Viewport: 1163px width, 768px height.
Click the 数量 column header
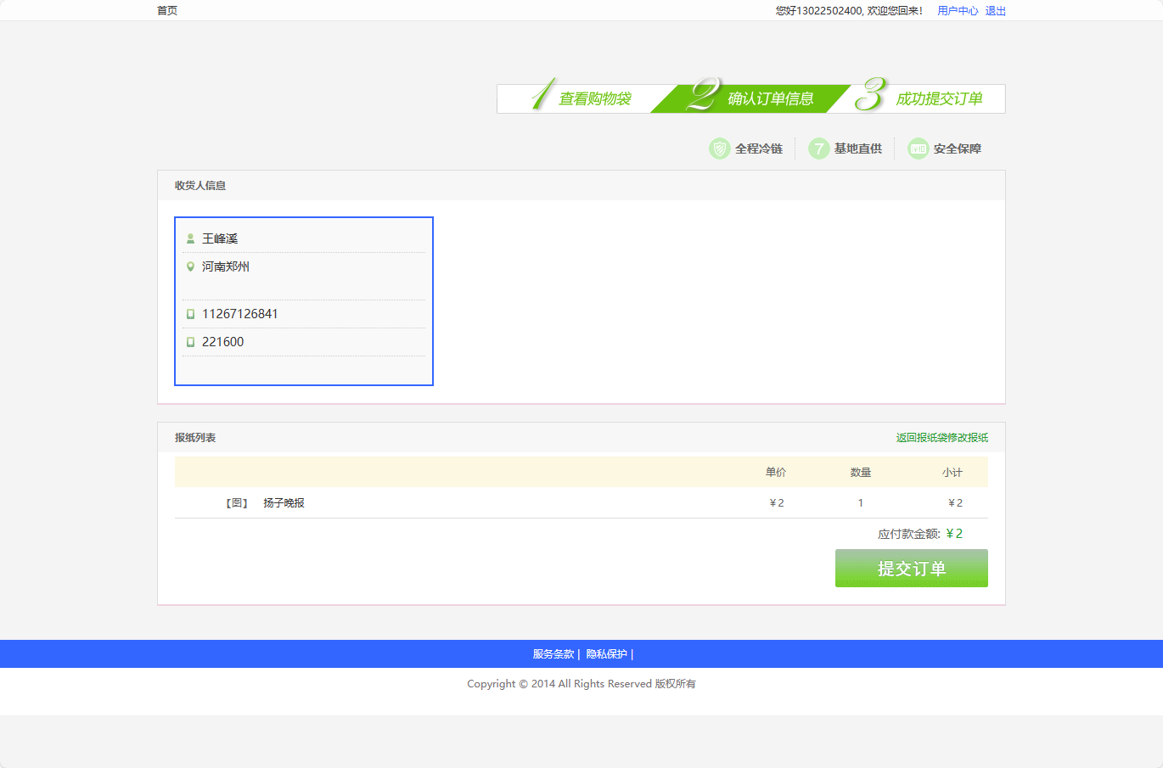[861, 473]
